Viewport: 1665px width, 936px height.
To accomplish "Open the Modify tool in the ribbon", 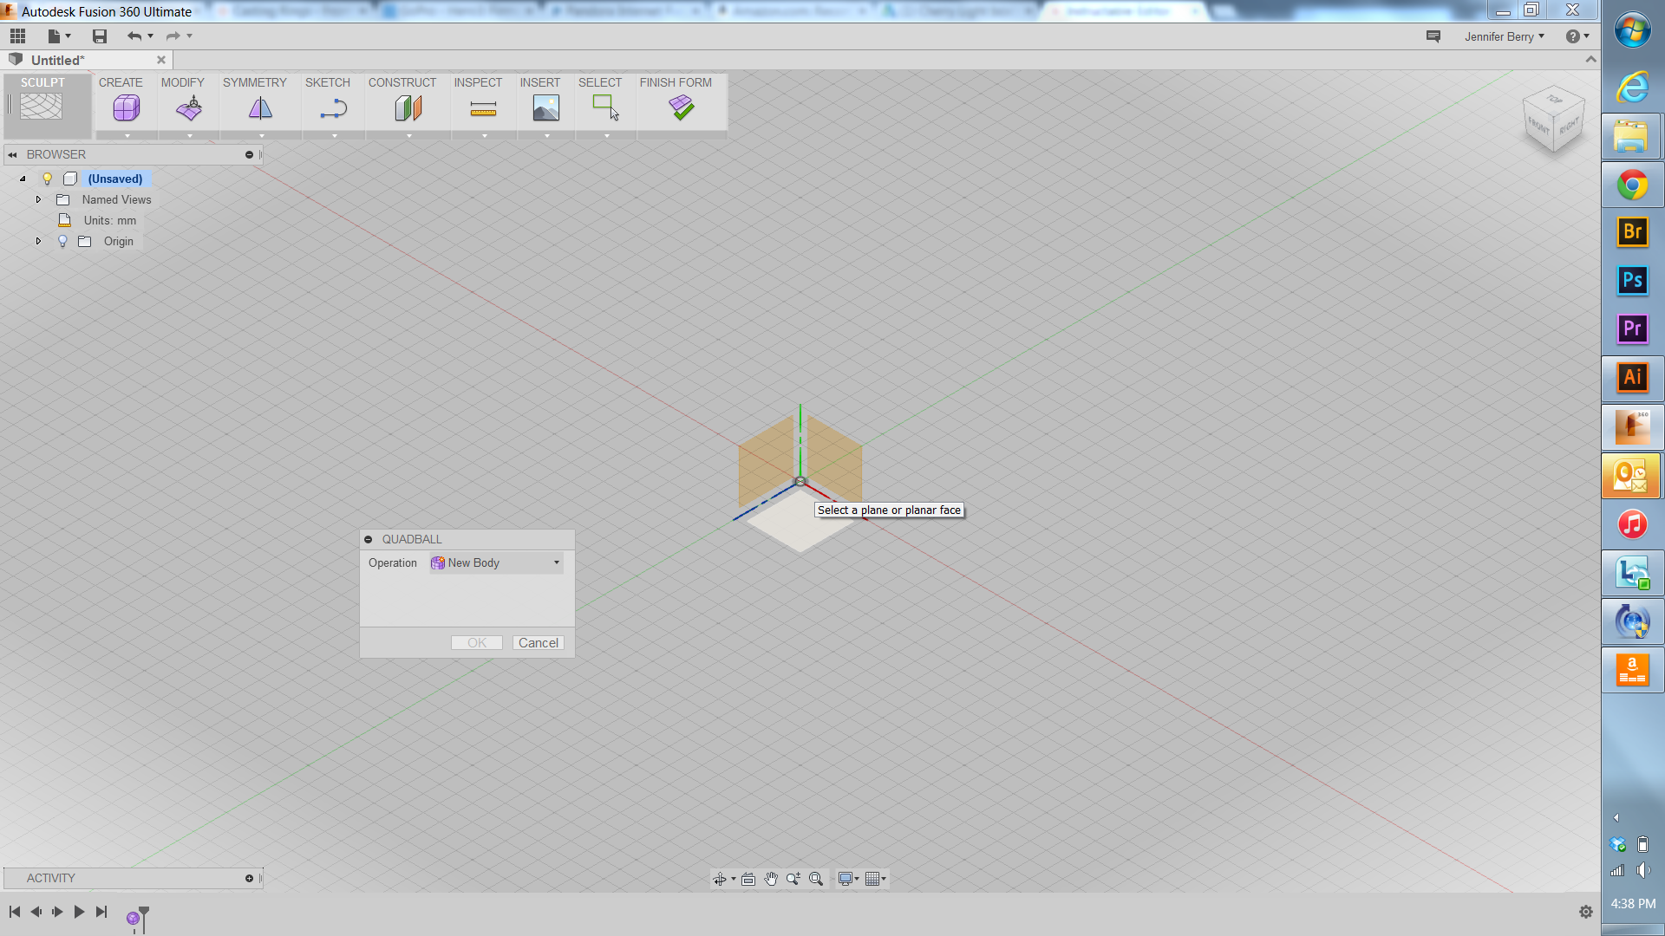I will [x=187, y=107].
